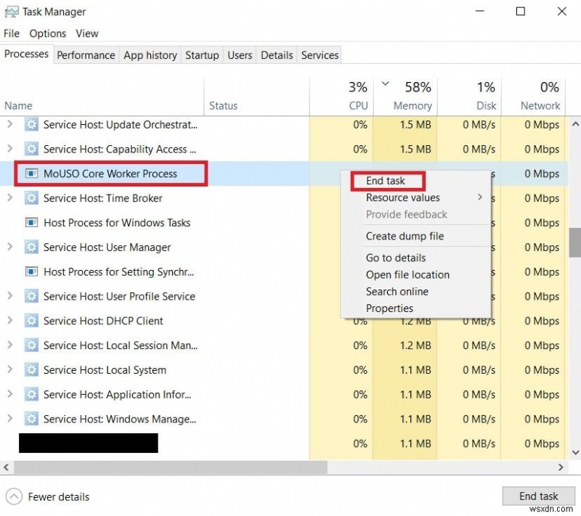Click the Service Host: Local System gear icon
The width and height of the screenshot is (581, 516).
coord(31,370)
